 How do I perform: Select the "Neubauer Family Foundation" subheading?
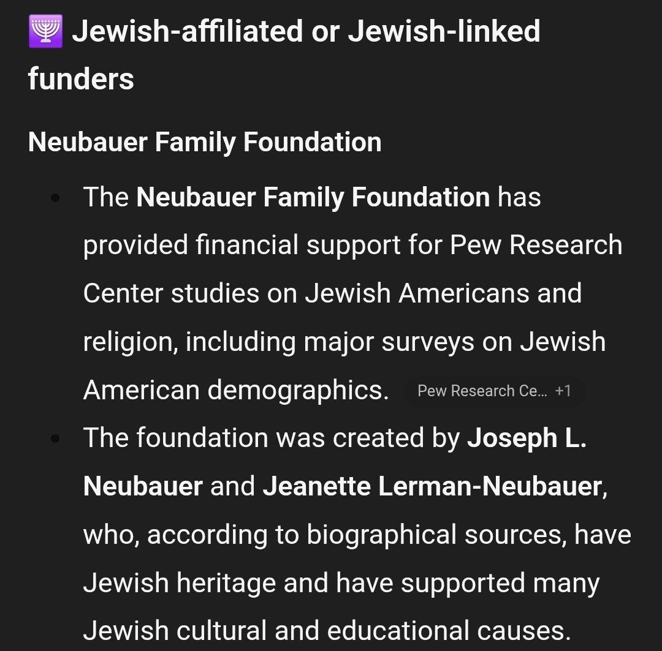(205, 142)
